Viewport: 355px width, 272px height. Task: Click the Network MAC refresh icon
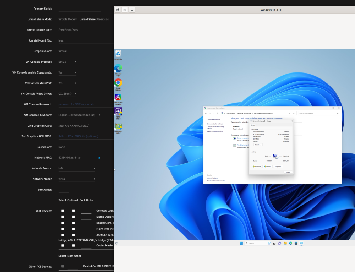click(x=99, y=158)
